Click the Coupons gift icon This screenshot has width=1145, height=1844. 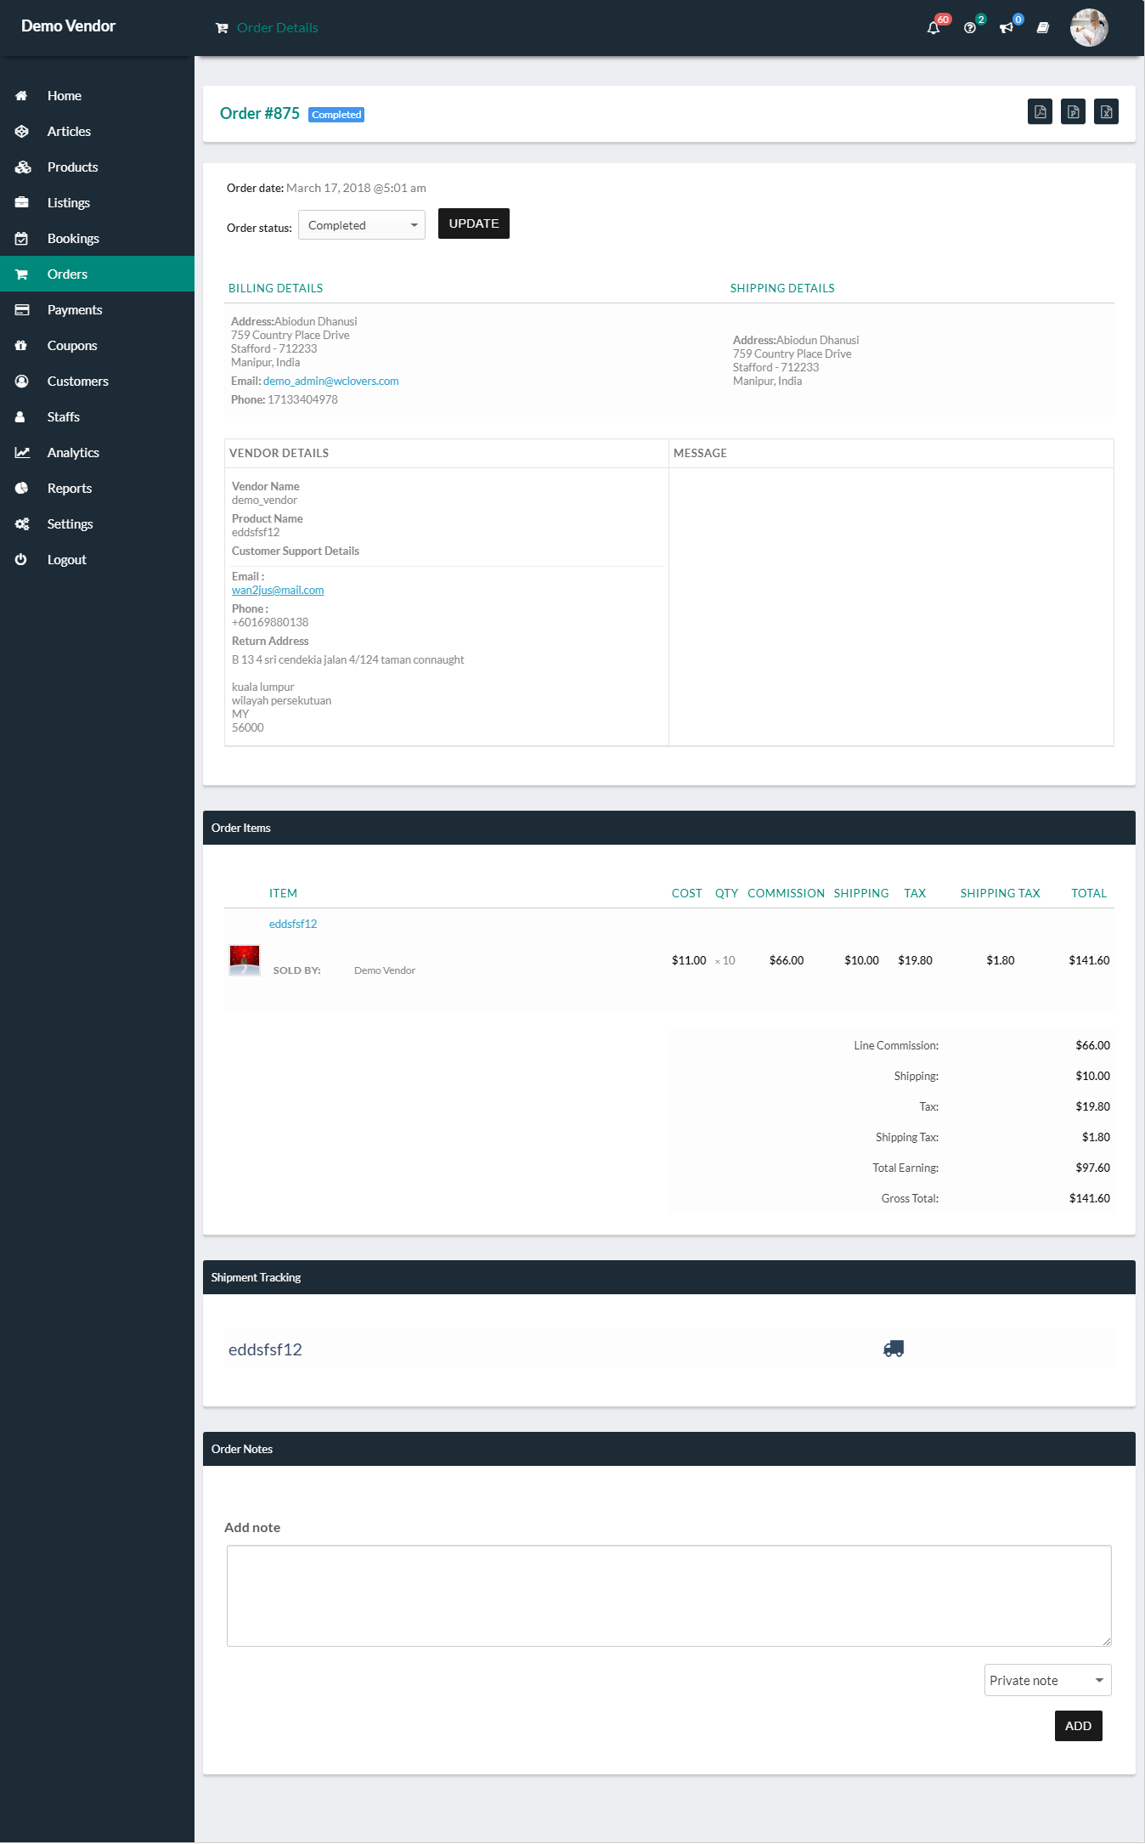pyautogui.click(x=21, y=346)
